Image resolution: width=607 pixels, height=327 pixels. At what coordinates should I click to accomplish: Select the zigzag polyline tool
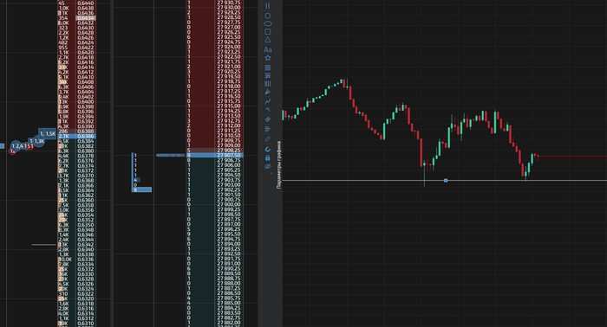click(267, 101)
